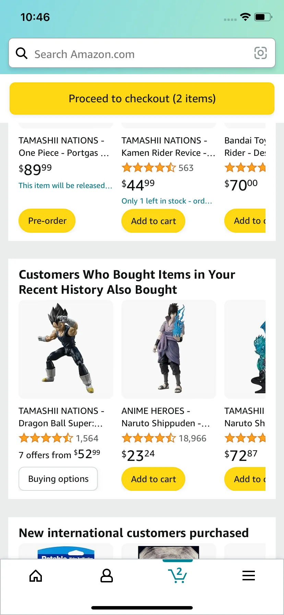Open the account profile tab icon

click(106, 576)
